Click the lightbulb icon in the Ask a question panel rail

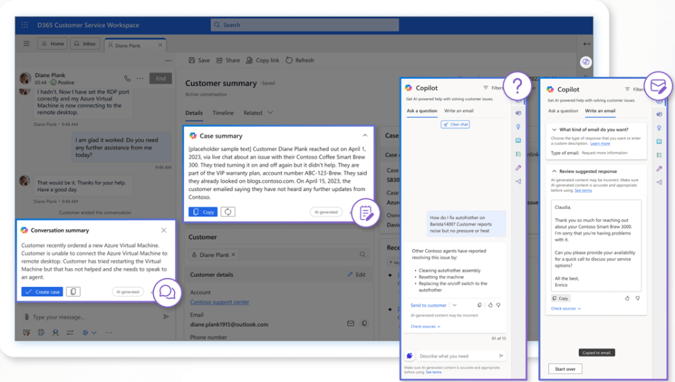pyautogui.click(x=518, y=127)
